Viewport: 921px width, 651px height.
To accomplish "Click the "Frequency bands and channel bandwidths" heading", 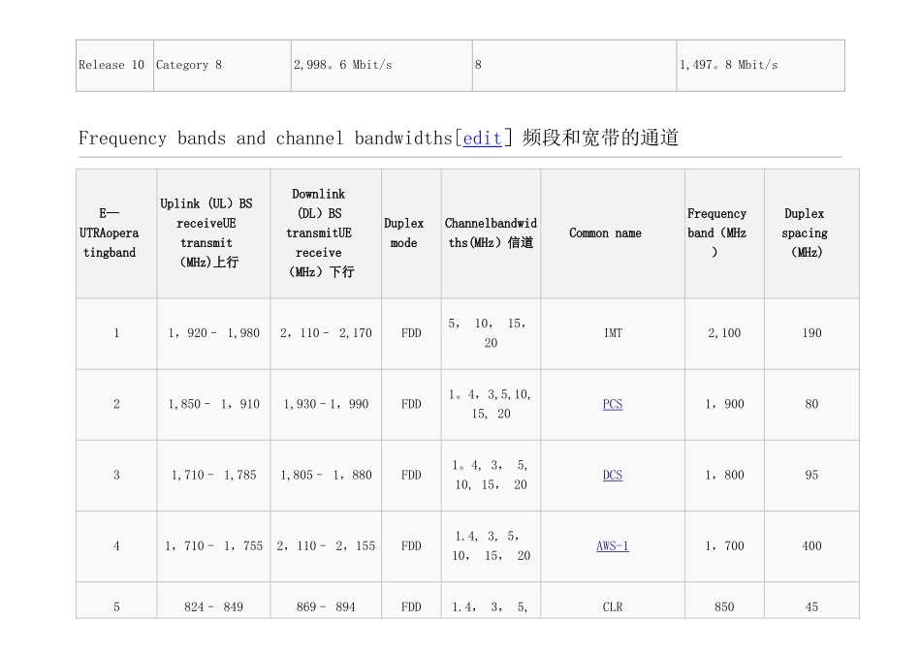I will [265, 138].
